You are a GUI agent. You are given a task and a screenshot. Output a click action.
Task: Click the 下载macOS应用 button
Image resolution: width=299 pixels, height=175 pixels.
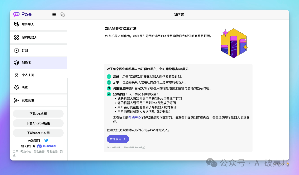coord(38,133)
